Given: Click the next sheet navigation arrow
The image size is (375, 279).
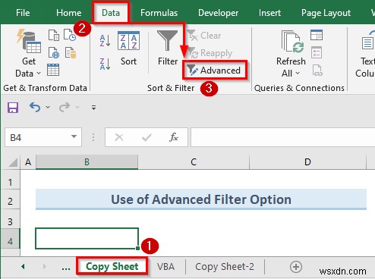Looking at the screenshot, I should click(x=45, y=266).
